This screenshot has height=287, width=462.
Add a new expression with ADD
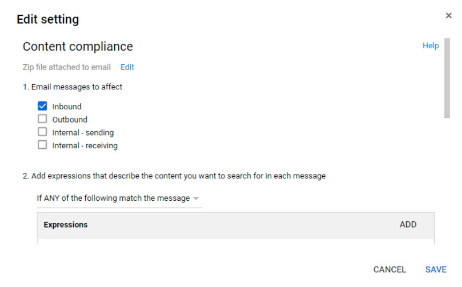coord(408,224)
